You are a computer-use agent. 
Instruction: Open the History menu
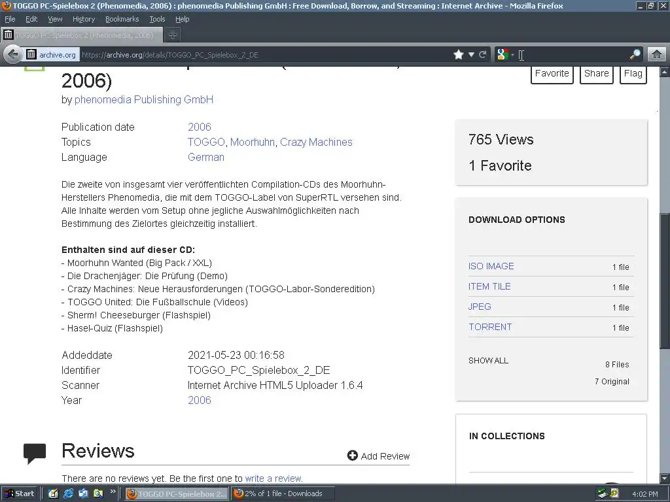pyautogui.click(x=83, y=19)
